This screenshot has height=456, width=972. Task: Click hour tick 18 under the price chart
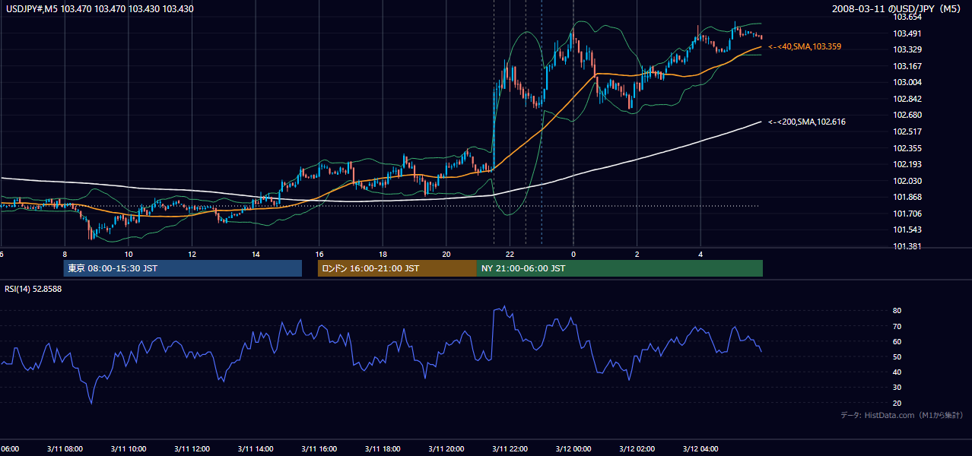pyautogui.click(x=383, y=255)
